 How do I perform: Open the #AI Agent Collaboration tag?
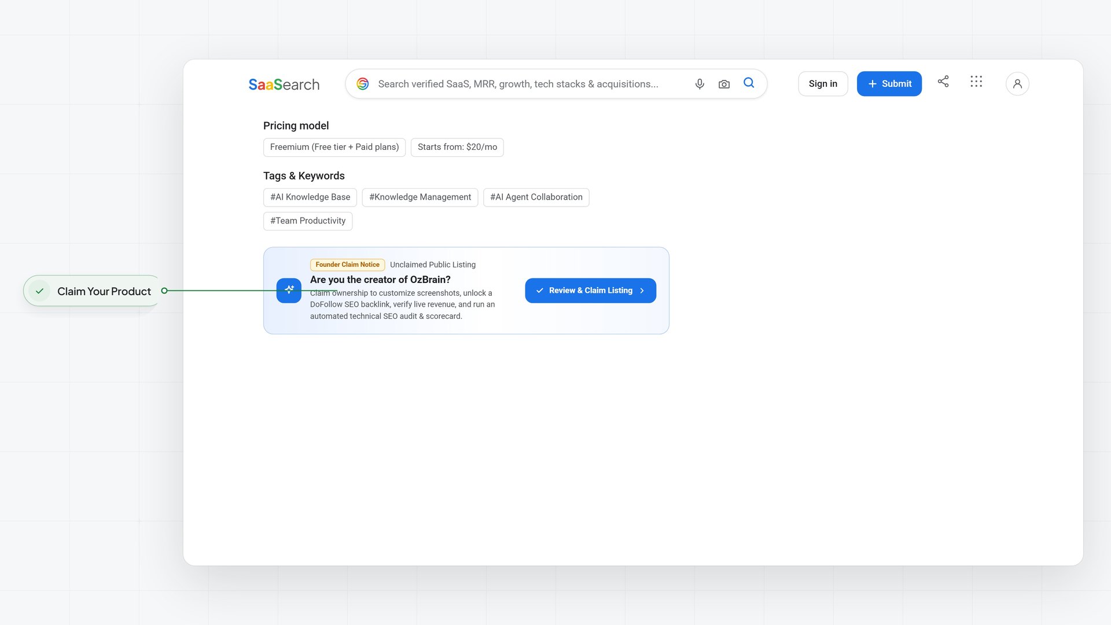536,197
